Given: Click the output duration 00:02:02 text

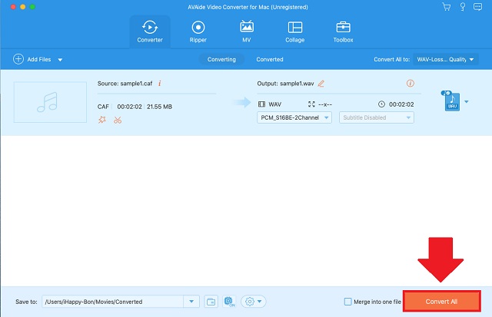Looking at the screenshot, I should [401, 104].
